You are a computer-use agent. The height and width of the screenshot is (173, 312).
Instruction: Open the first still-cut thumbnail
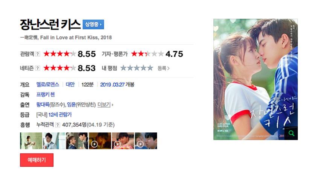tap(31, 141)
